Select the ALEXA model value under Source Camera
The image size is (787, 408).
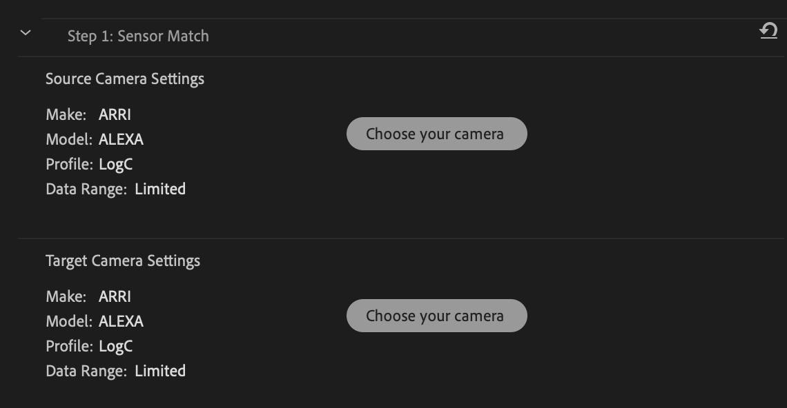point(121,139)
